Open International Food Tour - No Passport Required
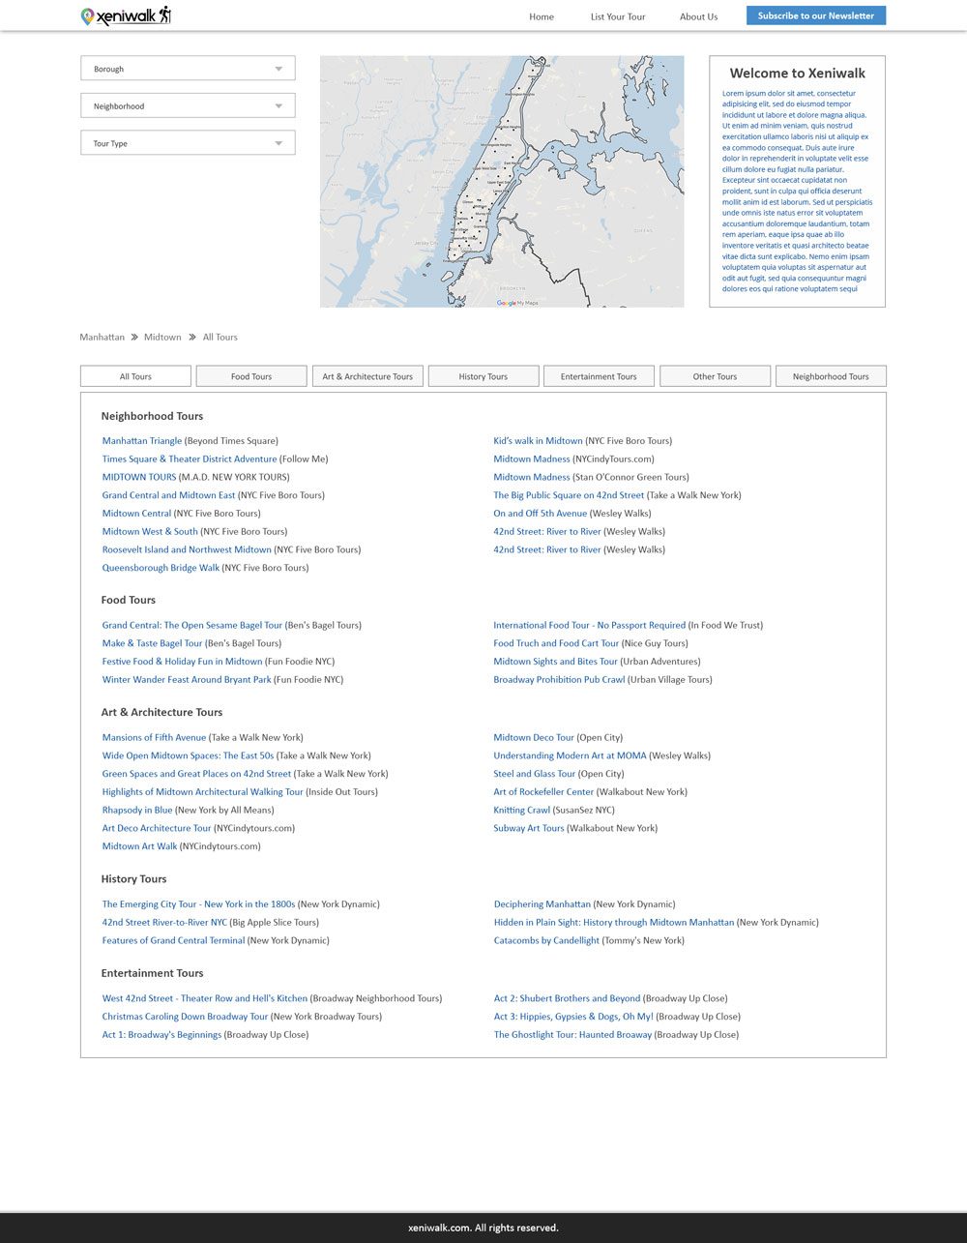967x1243 pixels. pos(590,626)
